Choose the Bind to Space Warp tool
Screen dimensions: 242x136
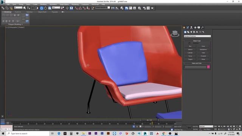(x=11, y=8)
